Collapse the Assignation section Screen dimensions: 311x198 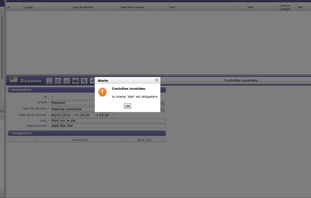(9, 133)
